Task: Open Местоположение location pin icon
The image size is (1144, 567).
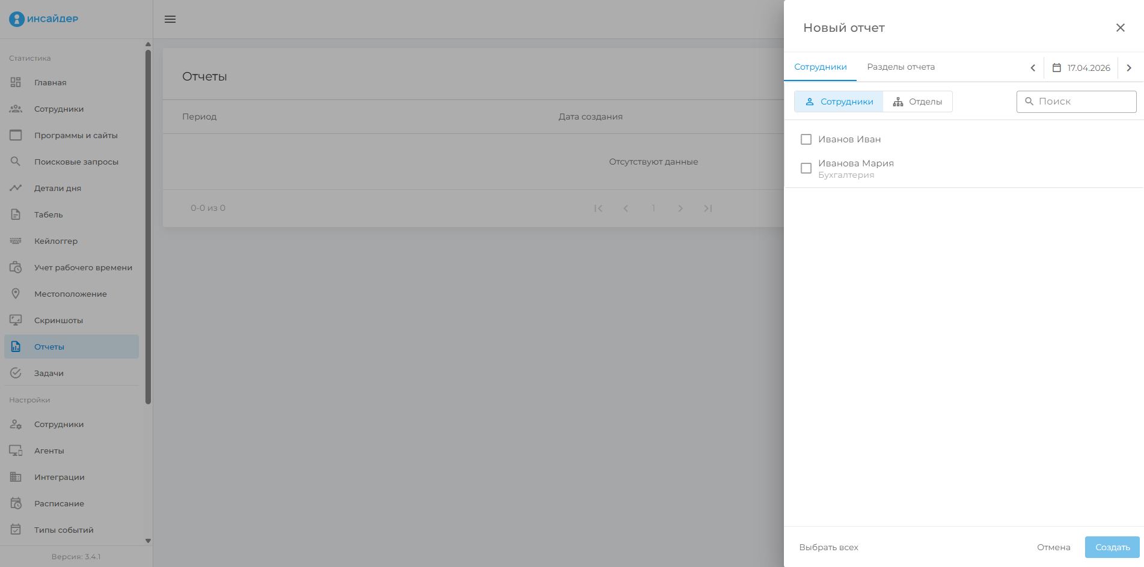Action: click(16, 294)
